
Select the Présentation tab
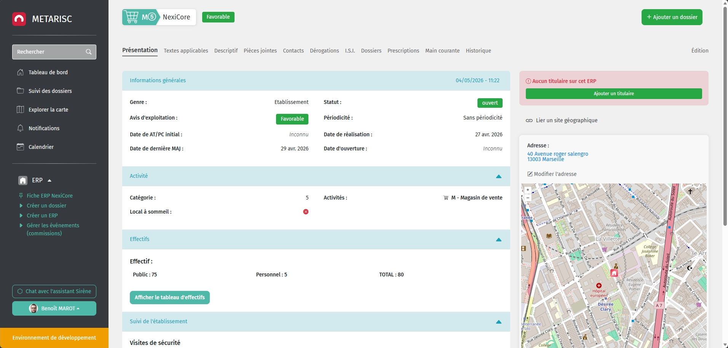[140, 50]
